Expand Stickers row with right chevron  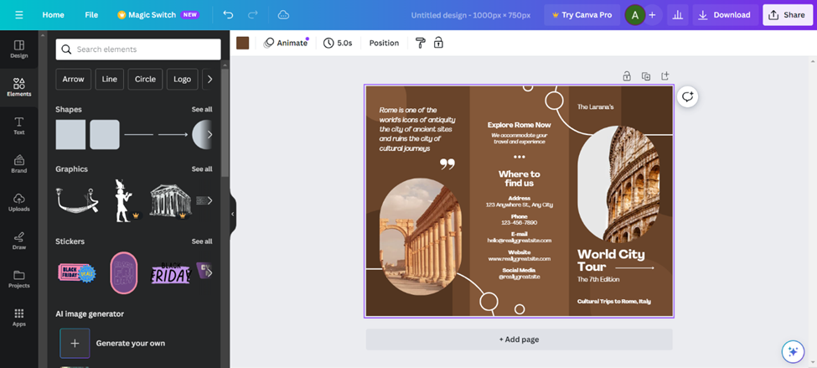pos(209,272)
